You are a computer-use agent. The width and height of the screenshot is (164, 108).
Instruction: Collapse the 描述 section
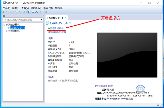pyautogui.click(x=47, y=77)
